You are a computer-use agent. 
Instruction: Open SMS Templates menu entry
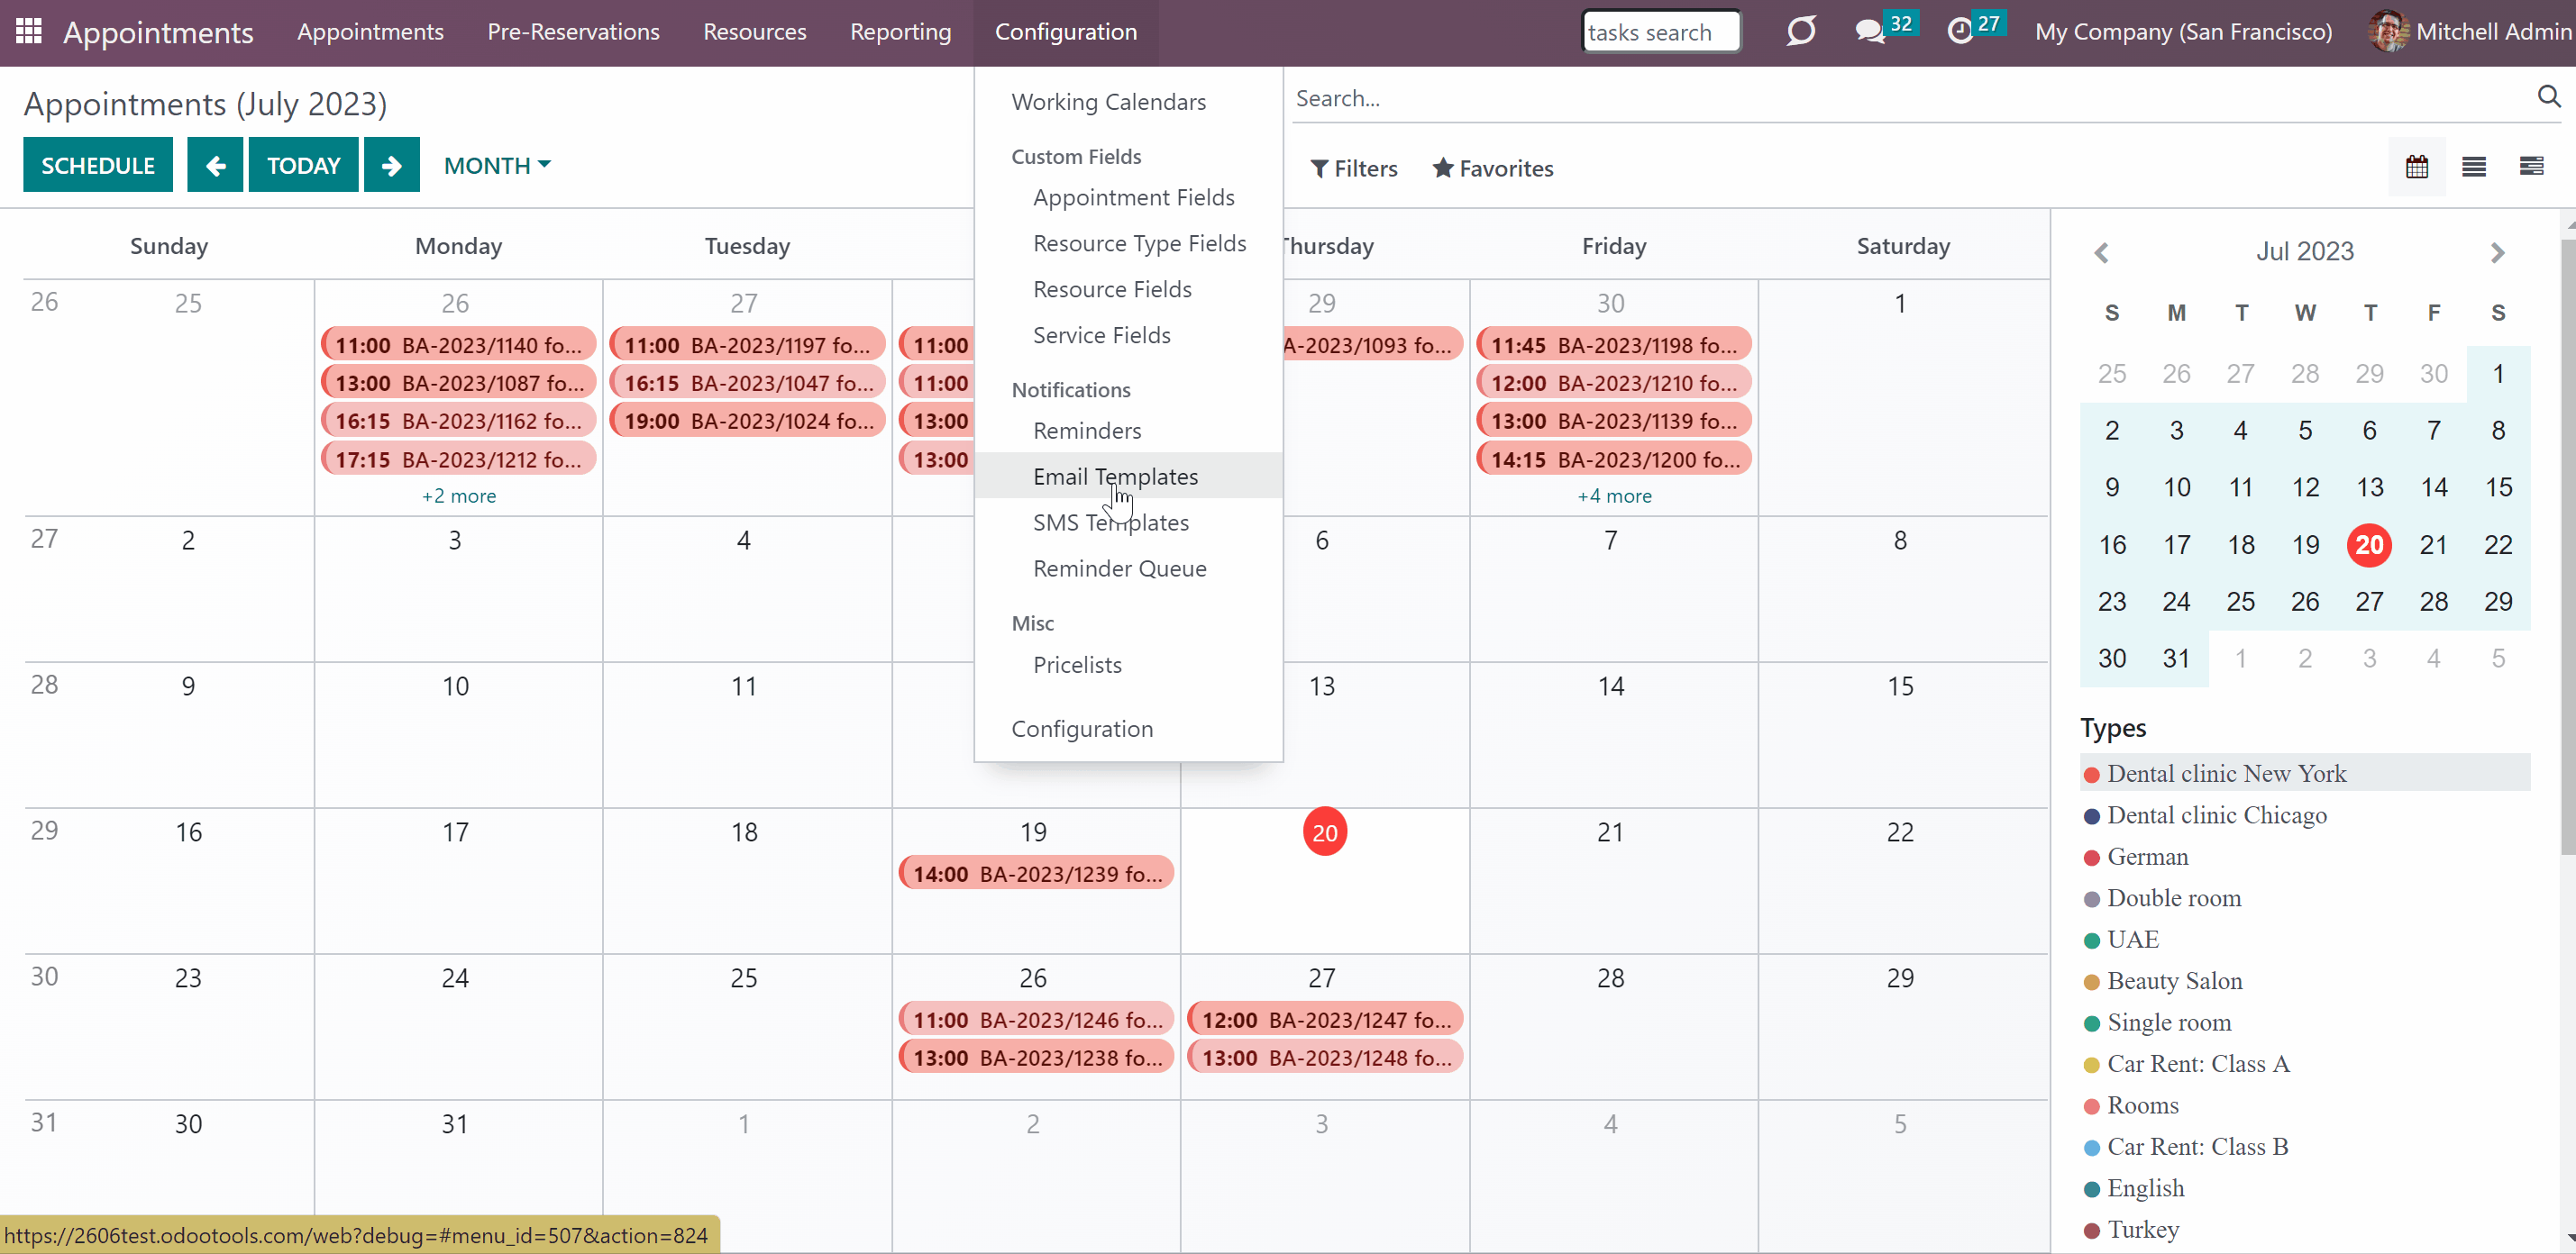pyautogui.click(x=1128, y=522)
